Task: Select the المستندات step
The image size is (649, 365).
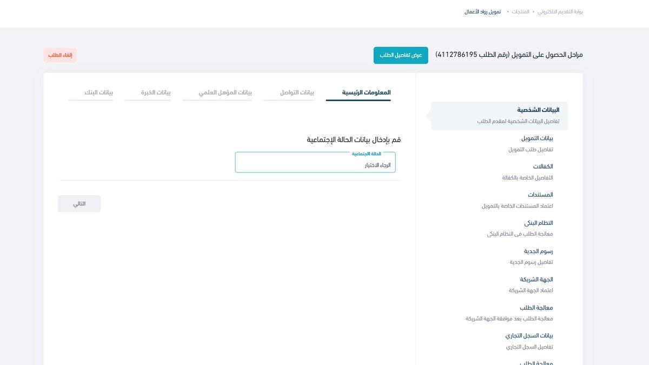Action: [541, 194]
